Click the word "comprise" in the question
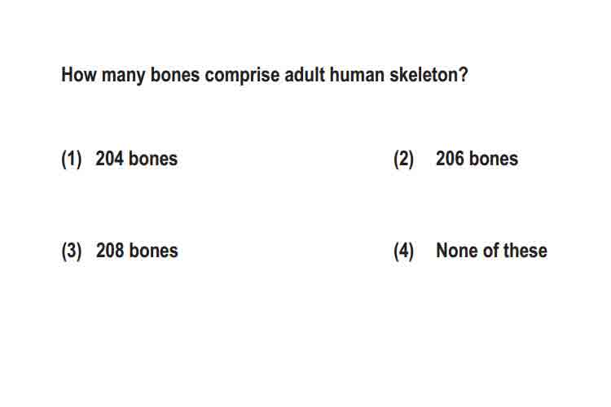This screenshot has height=407, width=611. point(242,76)
